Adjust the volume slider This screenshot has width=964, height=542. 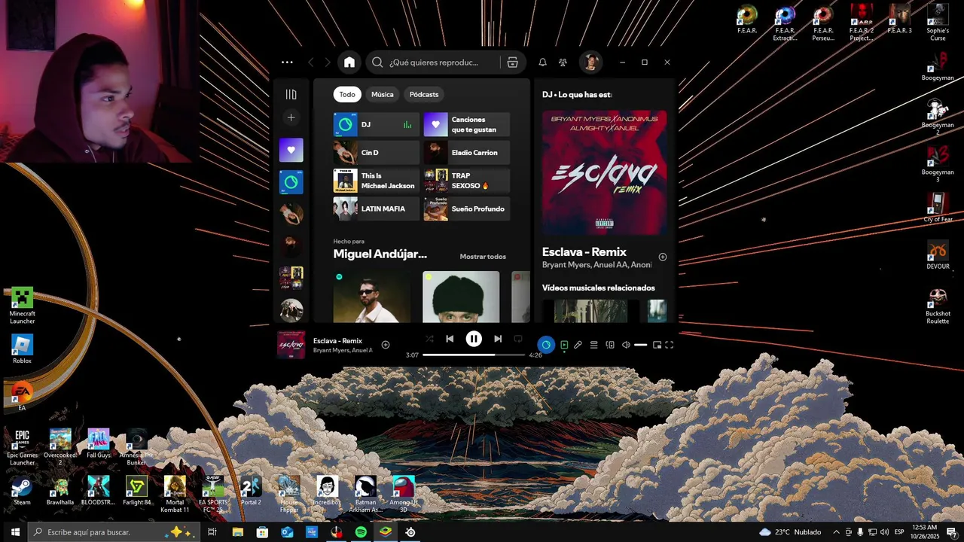click(641, 345)
